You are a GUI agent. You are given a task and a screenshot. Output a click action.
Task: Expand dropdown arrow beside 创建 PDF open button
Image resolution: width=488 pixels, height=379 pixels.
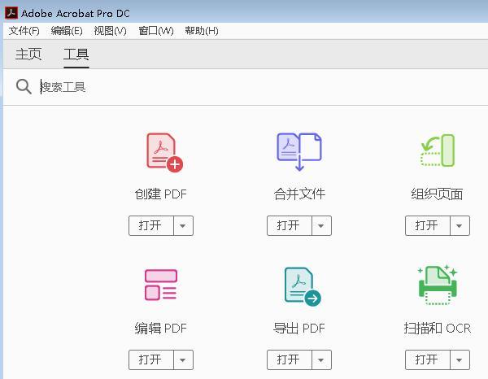tap(183, 225)
